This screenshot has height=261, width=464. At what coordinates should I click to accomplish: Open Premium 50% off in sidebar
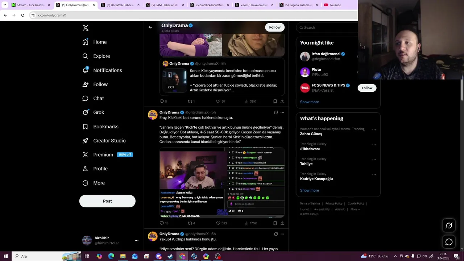pyautogui.click(x=107, y=155)
